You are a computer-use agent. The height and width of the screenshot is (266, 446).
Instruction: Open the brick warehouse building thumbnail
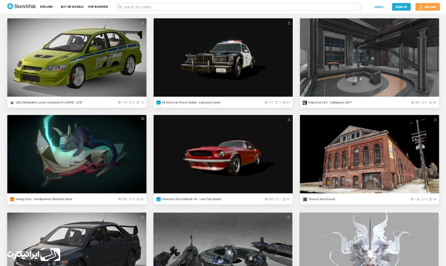pos(370,154)
